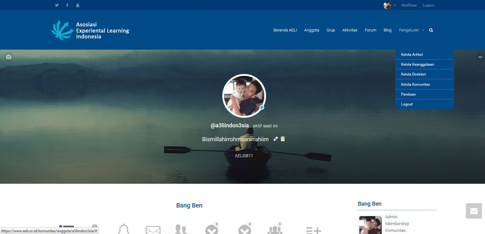The image size is (485, 234).
Task: Click the Membership label in sidebar
Action: (x=397, y=224)
